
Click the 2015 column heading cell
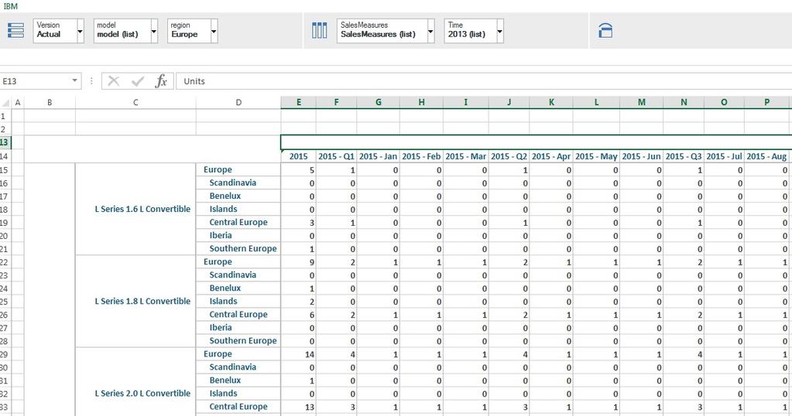(x=299, y=156)
